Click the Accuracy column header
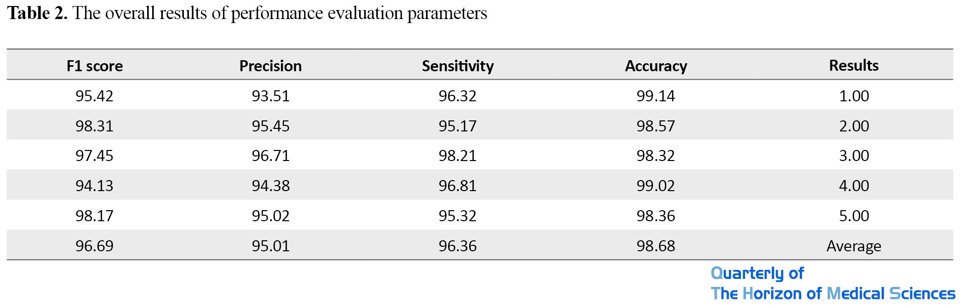 (656, 66)
